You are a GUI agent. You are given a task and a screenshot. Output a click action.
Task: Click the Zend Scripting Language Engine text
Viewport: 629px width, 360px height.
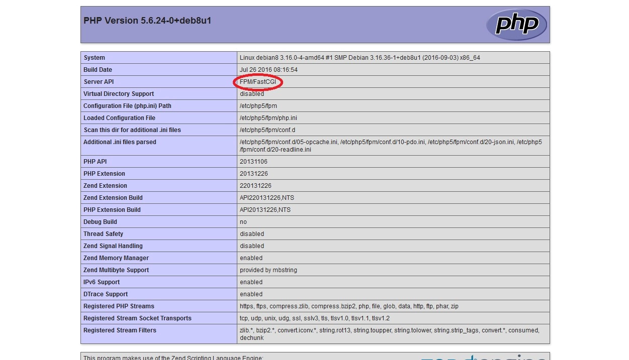173,357
